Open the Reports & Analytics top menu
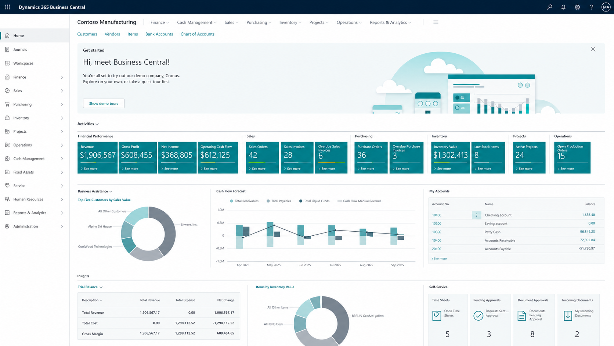 (391, 22)
